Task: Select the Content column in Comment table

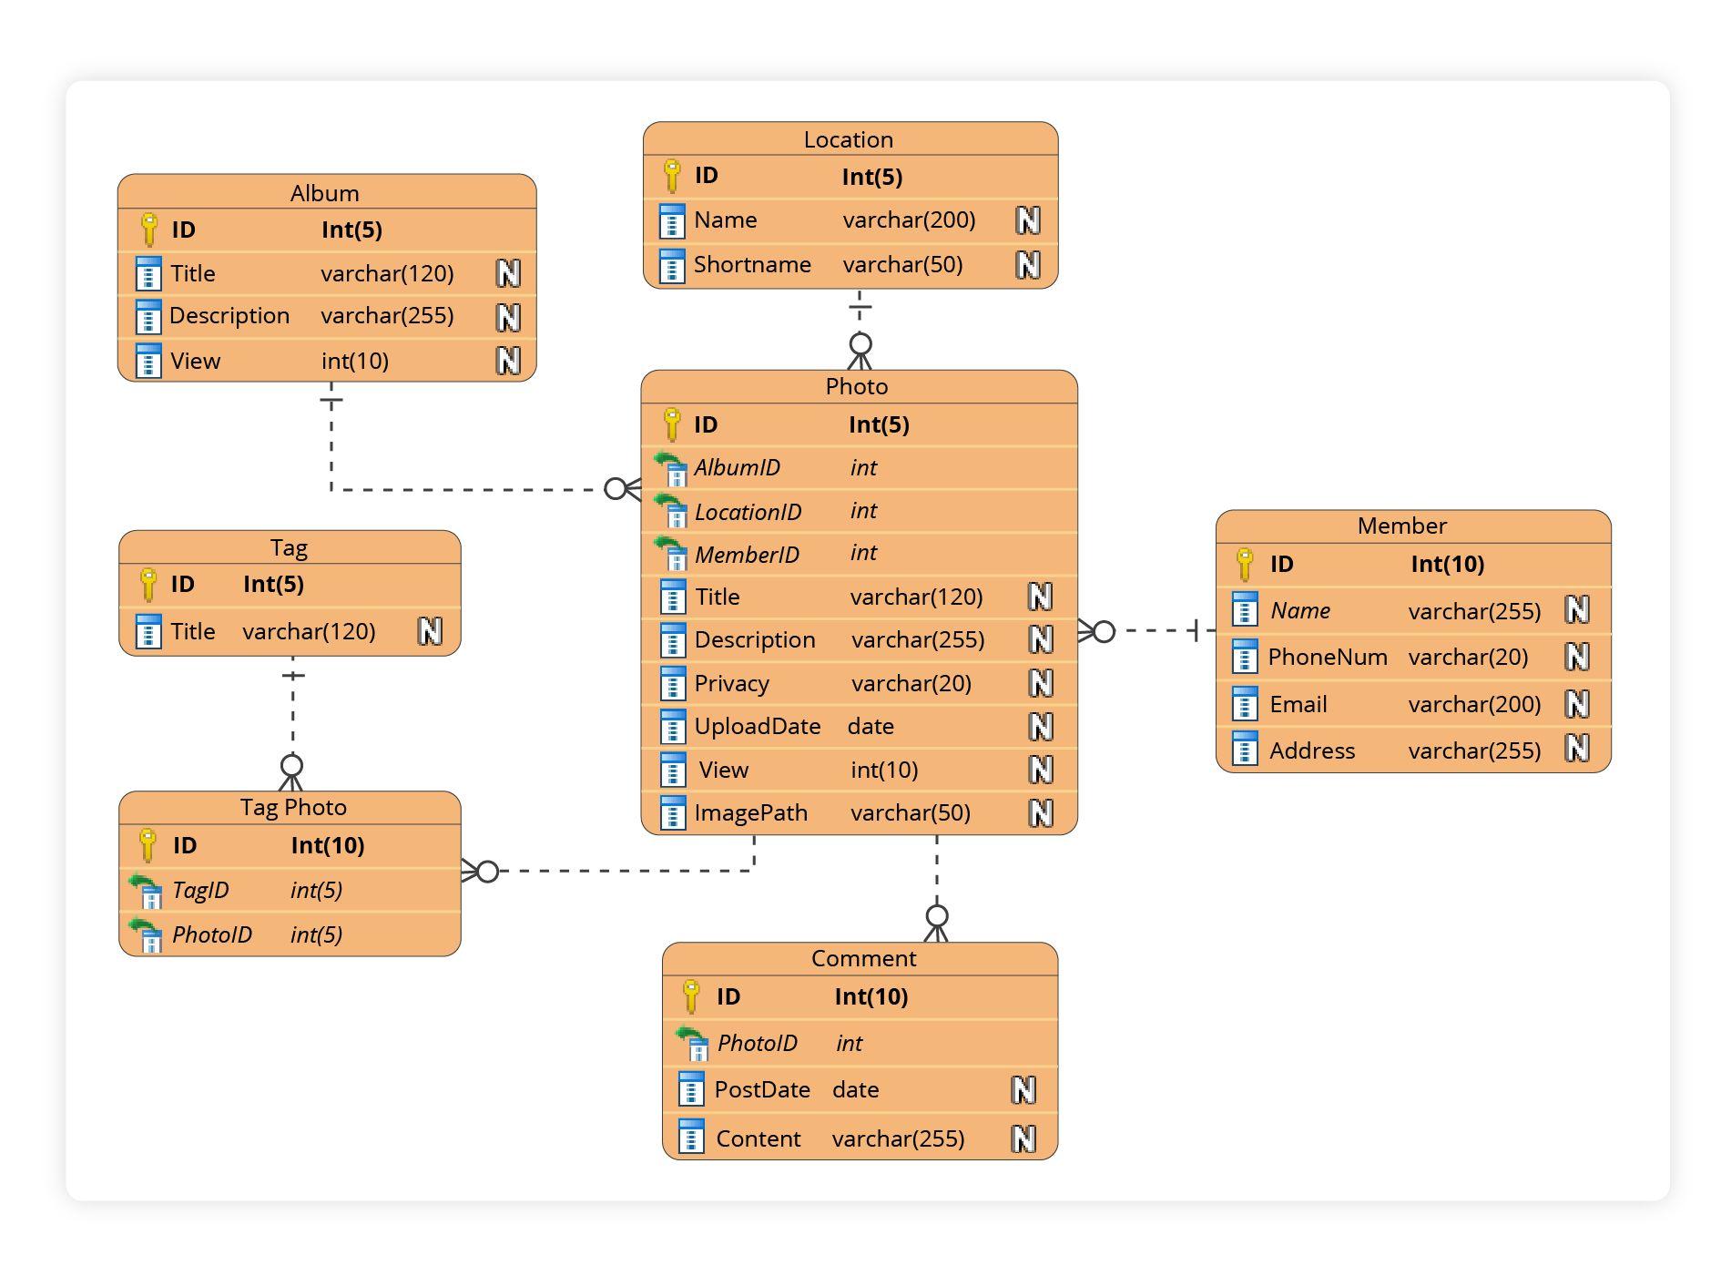Action: click(758, 1138)
